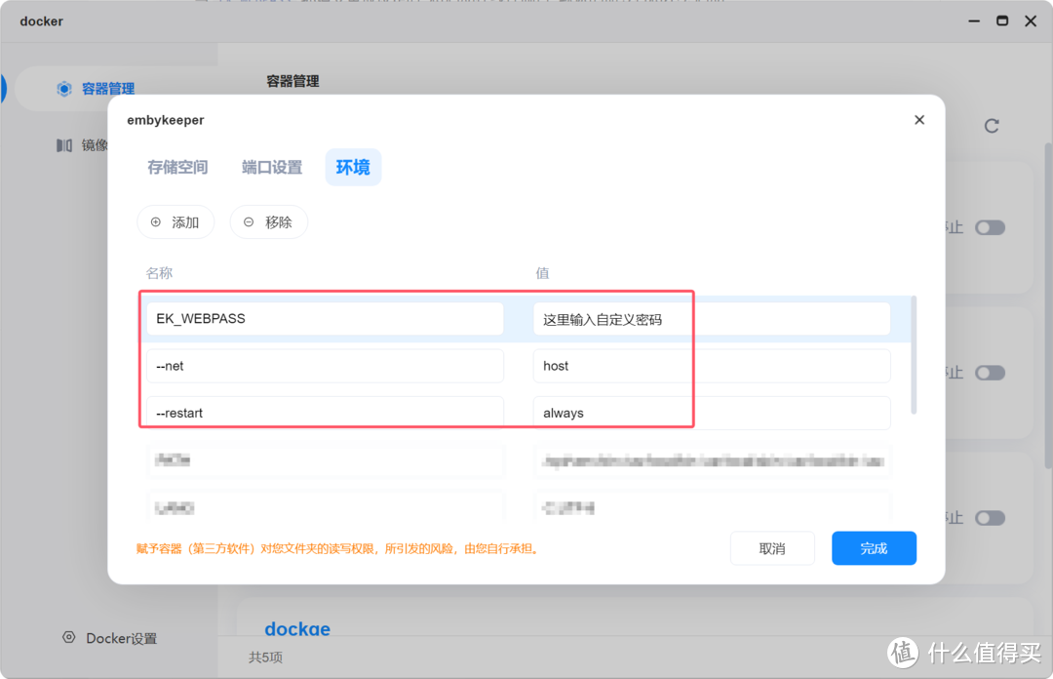The image size is (1053, 679).
Task: Click the 取消 button to cancel
Action: 772,547
